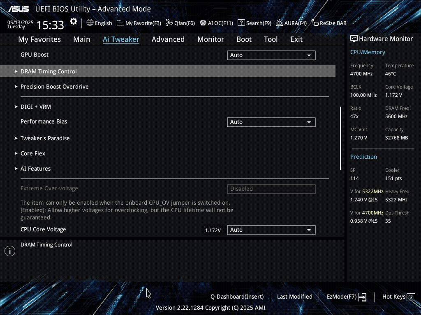The width and height of the screenshot is (421, 315).
Task: Switch to the Tool tab
Action: (x=271, y=39)
